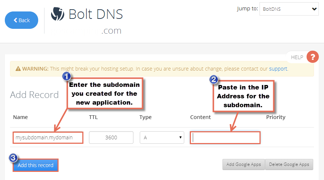This screenshot has height=180, width=324.
Task: Click the yellow warning triangle icon
Action: click(x=18, y=69)
